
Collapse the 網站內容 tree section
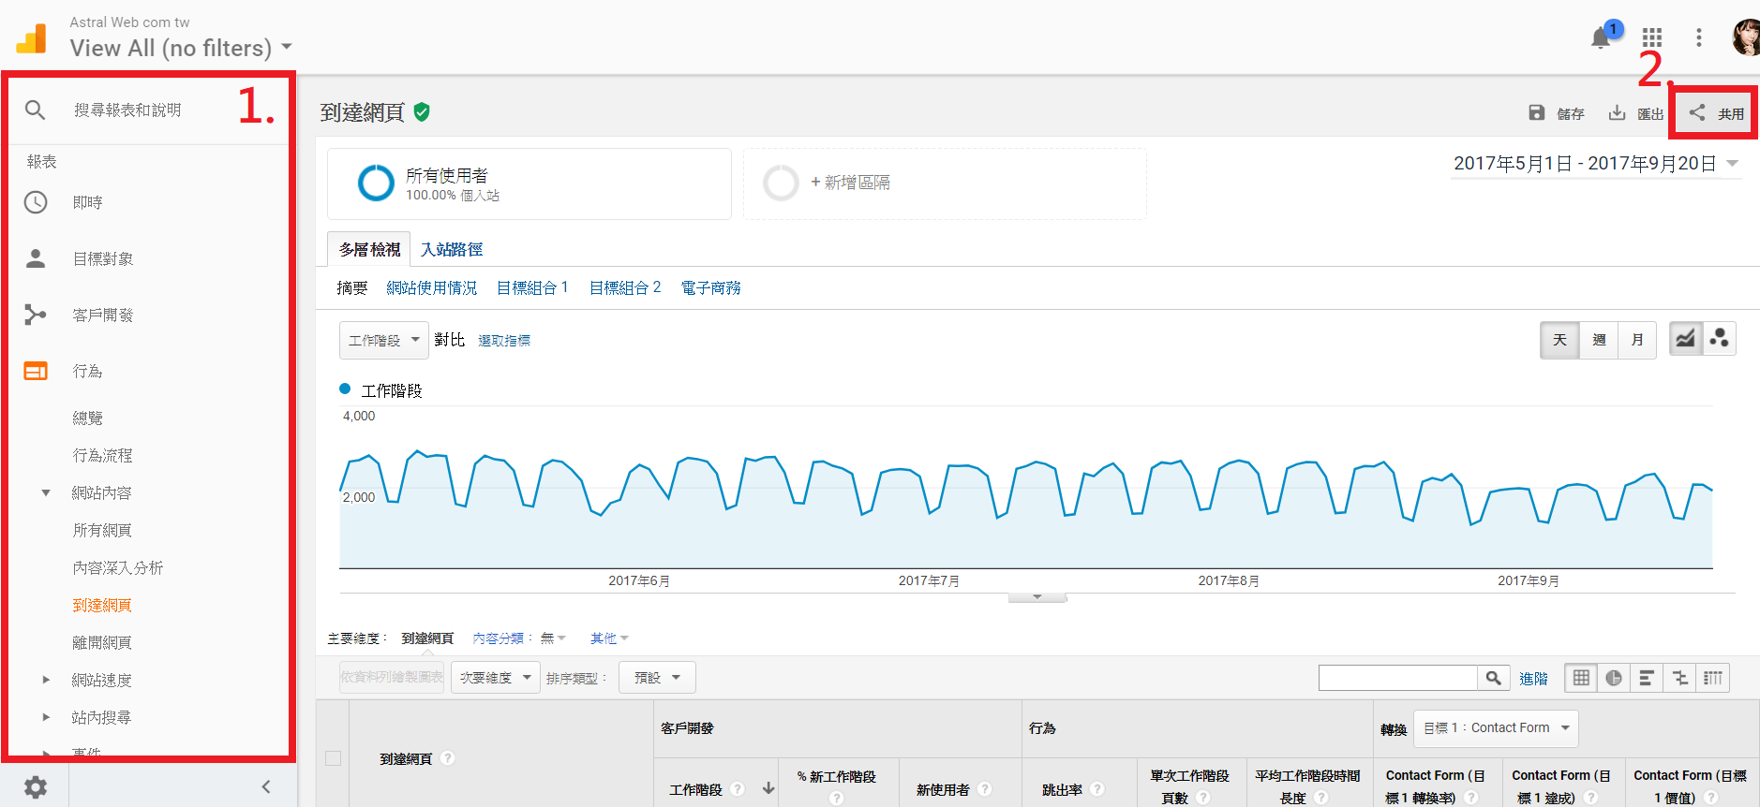[45, 492]
